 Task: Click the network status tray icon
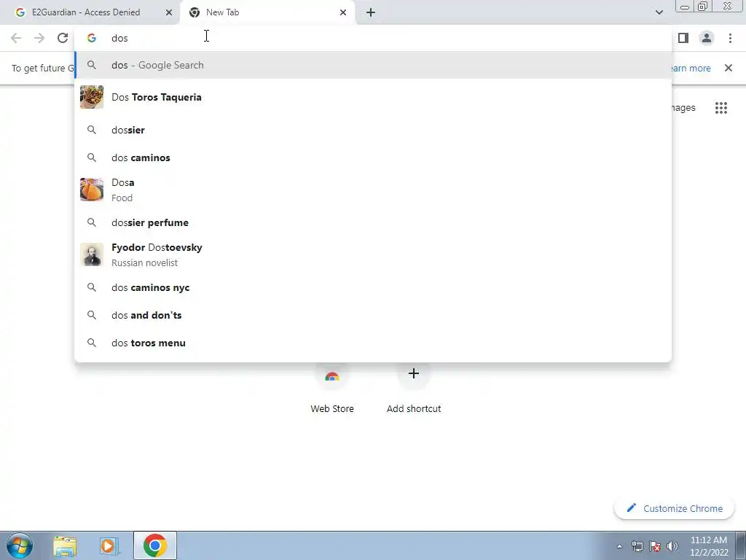tap(637, 546)
